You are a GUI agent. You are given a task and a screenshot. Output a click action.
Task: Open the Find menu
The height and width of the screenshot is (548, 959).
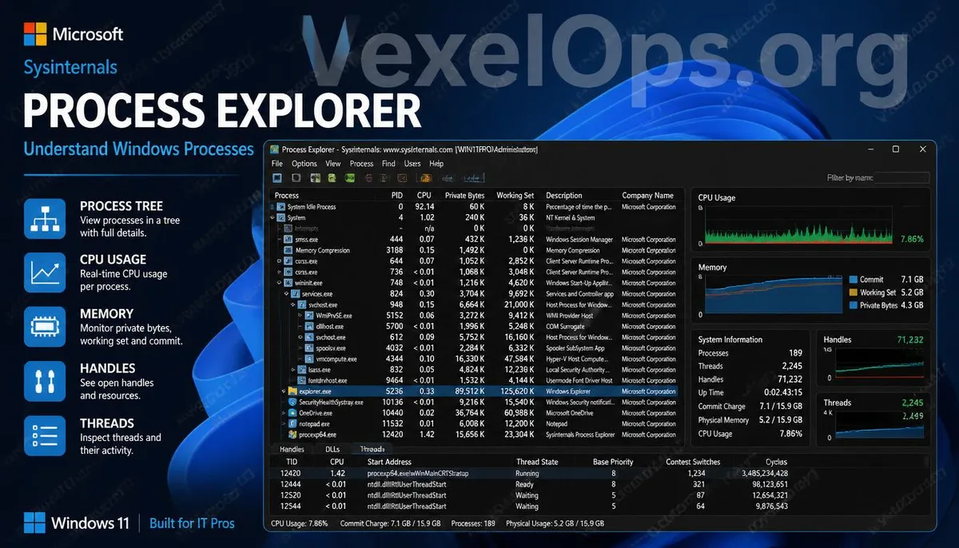point(388,164)
